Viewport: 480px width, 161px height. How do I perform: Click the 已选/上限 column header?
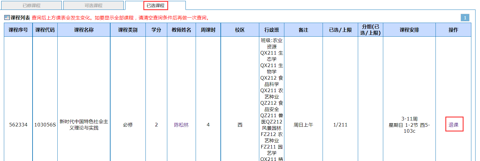[x=340, y=30]
